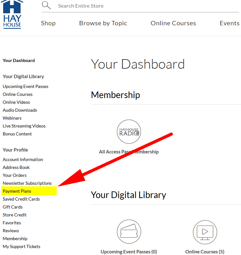241x255 pixels.
Task: Open the Browse by Topic menu
Action: [103, 23]
